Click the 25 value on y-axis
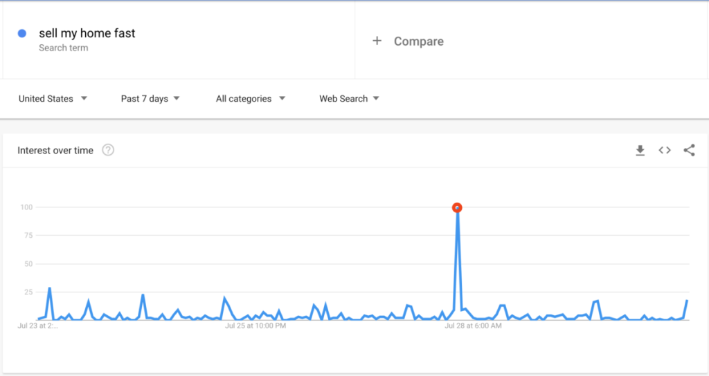 click(x=28, y=292)
